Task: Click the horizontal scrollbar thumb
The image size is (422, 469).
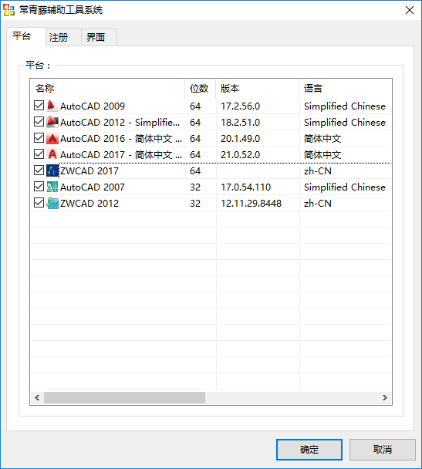Action: tap(124, 397)
